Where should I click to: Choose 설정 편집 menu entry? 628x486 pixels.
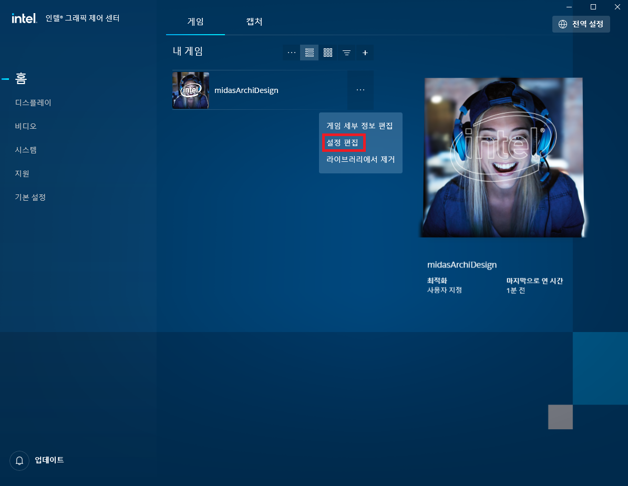(x=343, y=142)
